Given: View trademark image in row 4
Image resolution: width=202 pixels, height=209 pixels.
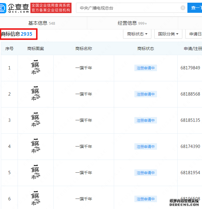Looking at the screenshot, I should pos(35,146).
